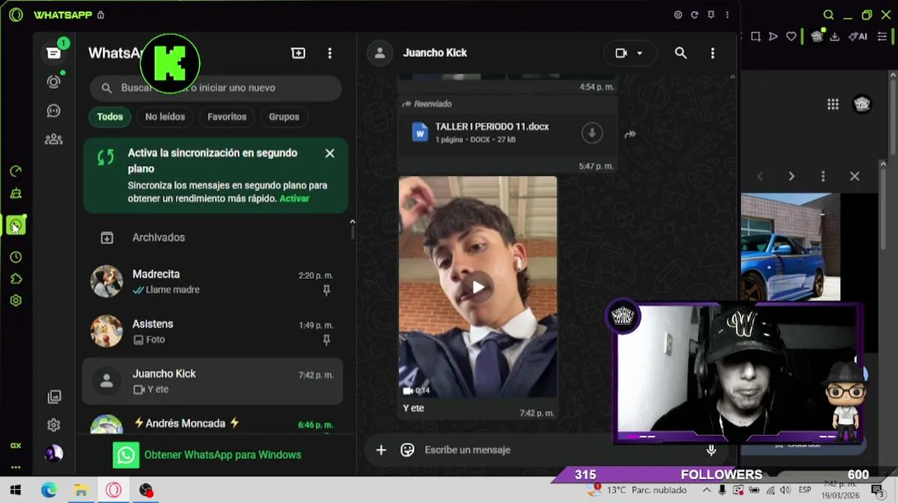Open the Madrecita chat

(213, 282)
